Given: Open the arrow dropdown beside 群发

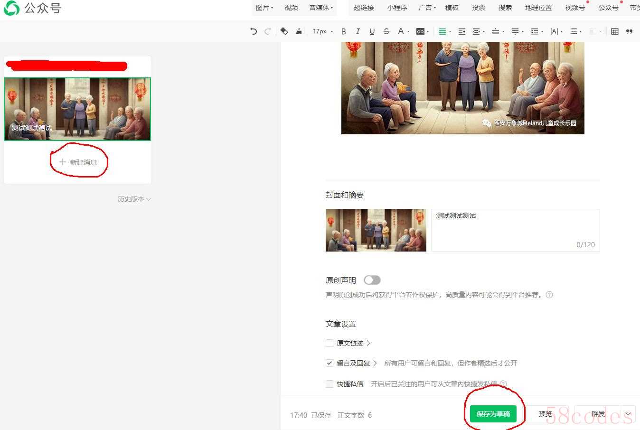Looking at the screenshot, I should click(x=628, y=414).
